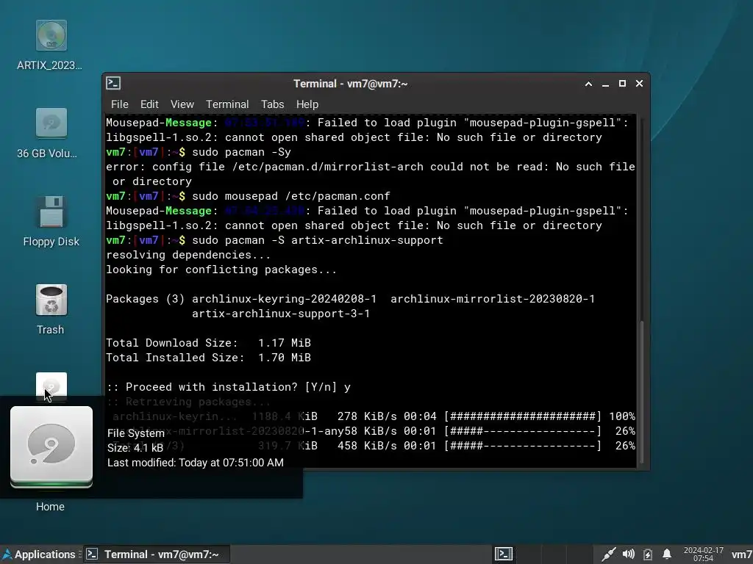
Task: Open the Terminal menu in menu bar
Action: [227, 104]
